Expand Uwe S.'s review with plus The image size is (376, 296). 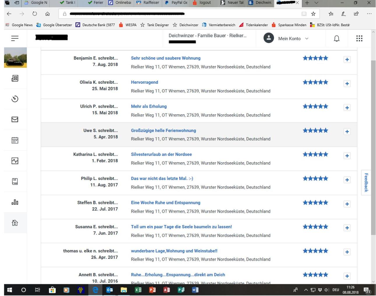coord(347,132)
